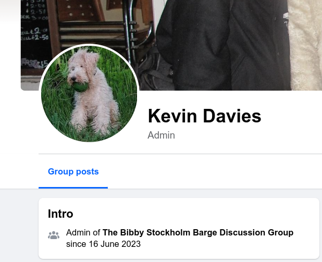Click the Intro card's 'Admin of' text
The width and height of the screenshot is (322, 262).
tap(83, 232)
